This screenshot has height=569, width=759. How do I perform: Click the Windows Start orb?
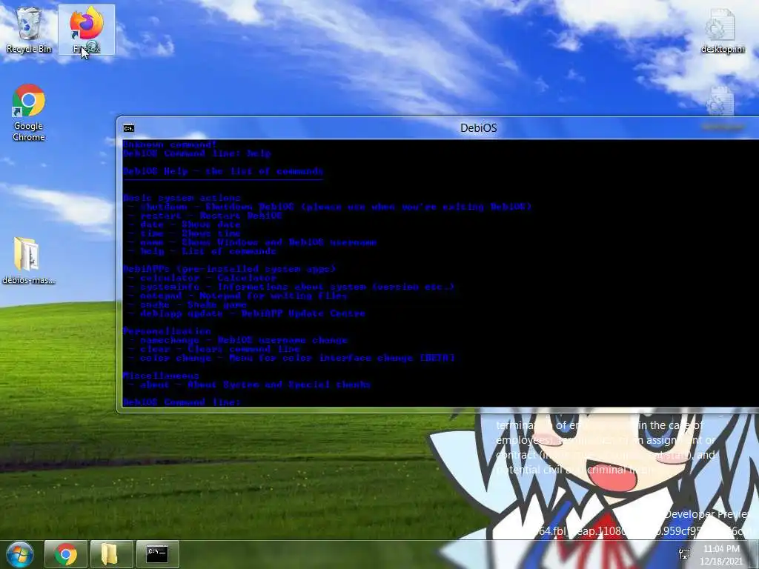click(20, 554)
